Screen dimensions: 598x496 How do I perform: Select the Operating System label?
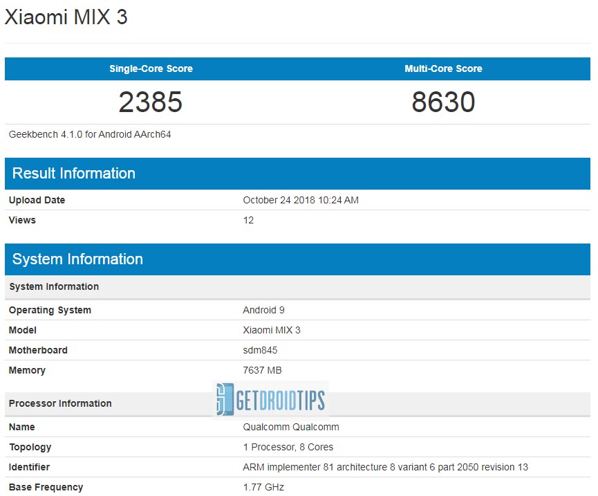50,310
